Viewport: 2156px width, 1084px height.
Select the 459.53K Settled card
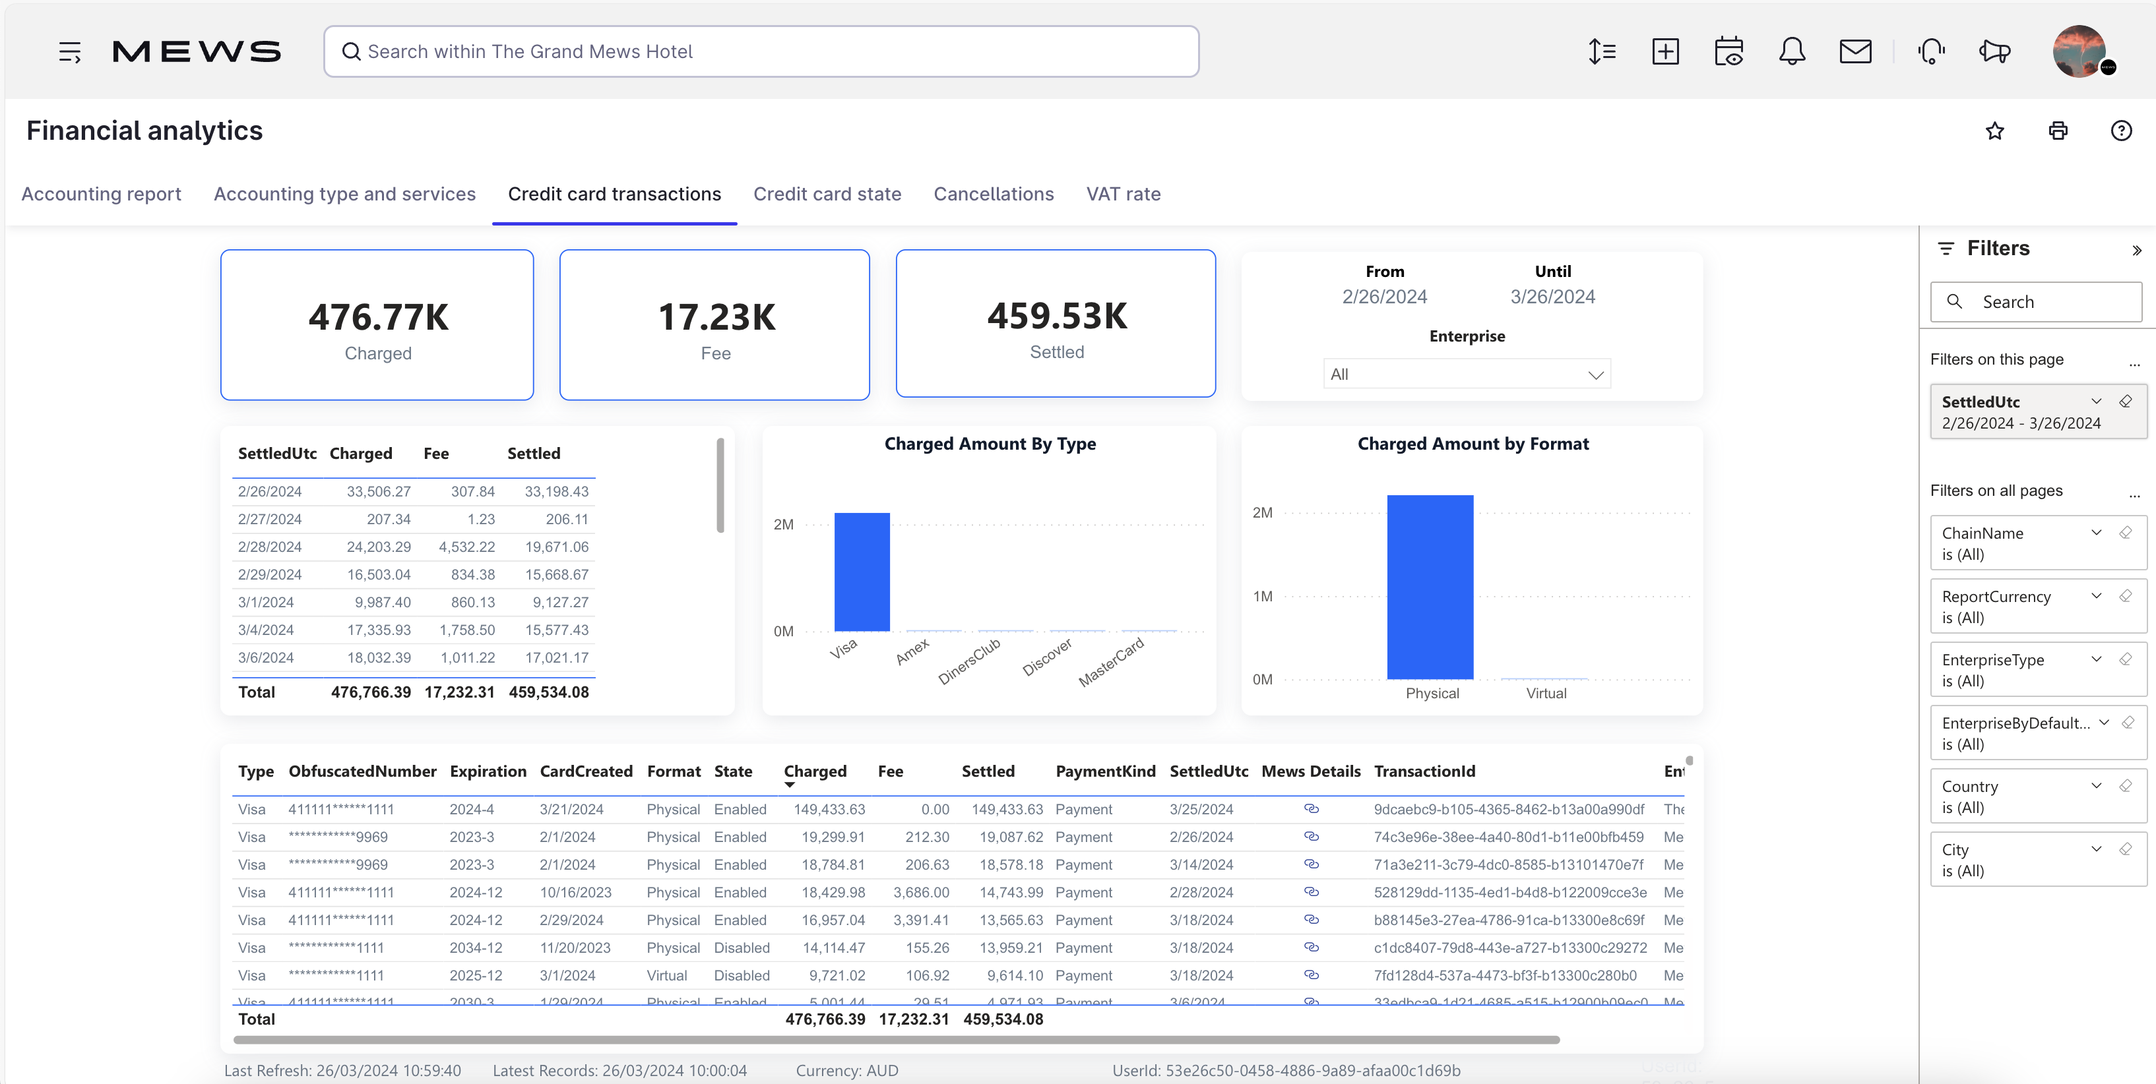1056,323
